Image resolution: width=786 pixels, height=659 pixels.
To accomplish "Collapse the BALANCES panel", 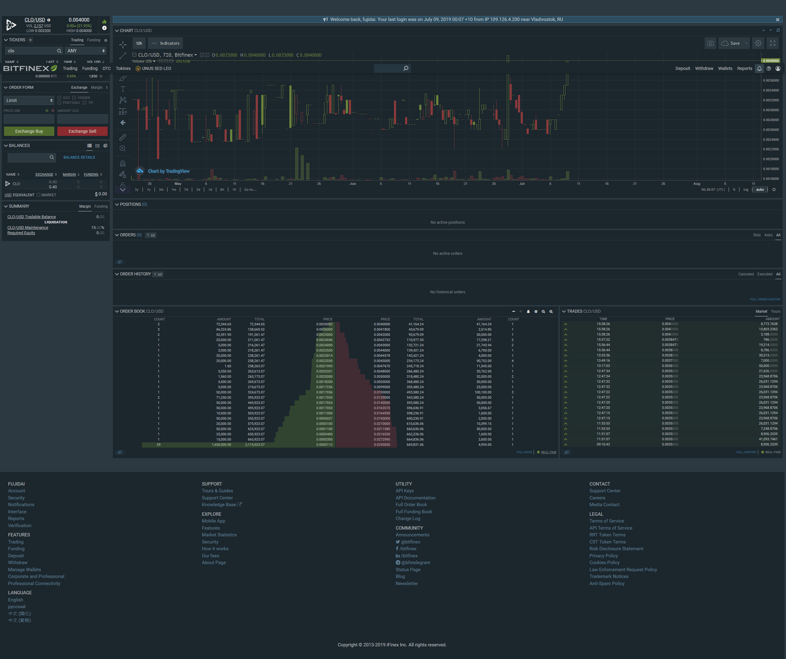I will tap(6, 146).
